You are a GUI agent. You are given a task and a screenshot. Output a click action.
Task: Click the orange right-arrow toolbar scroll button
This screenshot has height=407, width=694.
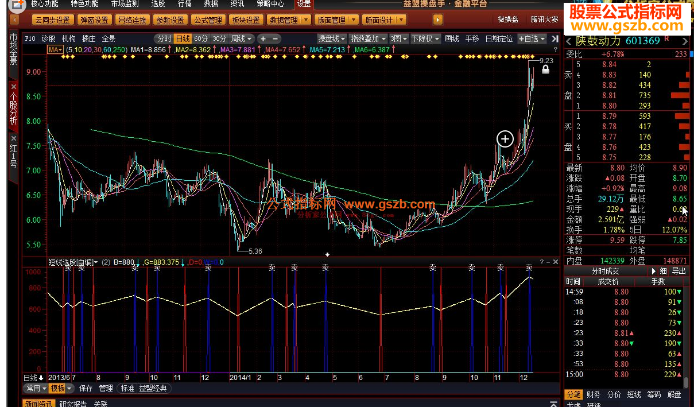[438, 20]
